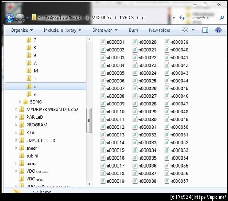The image size is (228, 201).
Task: Select file icon of ท000039
Action: point(167,42)
